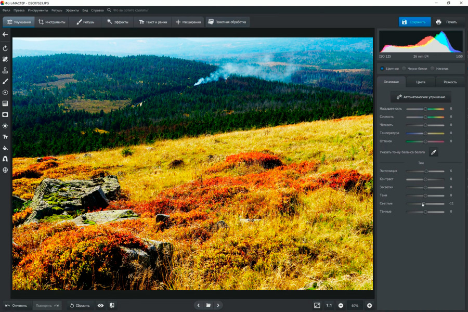The height and width of the screenshot is (312, 468).
Task: Click the search field 'Что вы хотите сделать?'
Action: tap(130, 10)
